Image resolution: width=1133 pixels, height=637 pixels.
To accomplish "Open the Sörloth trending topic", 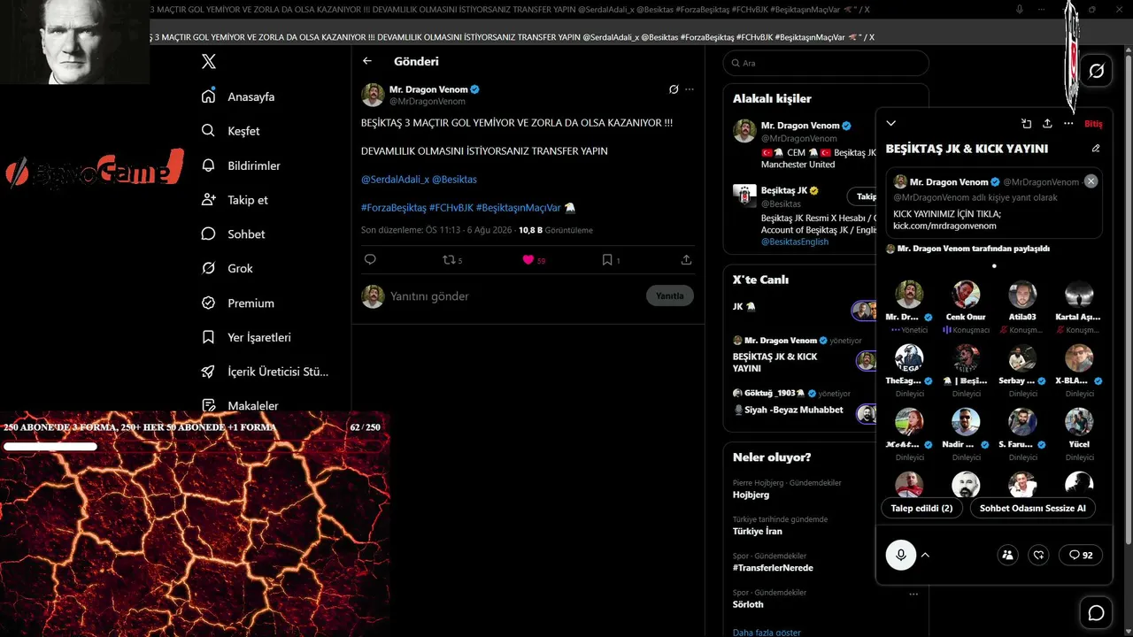I will click(748, 604).
